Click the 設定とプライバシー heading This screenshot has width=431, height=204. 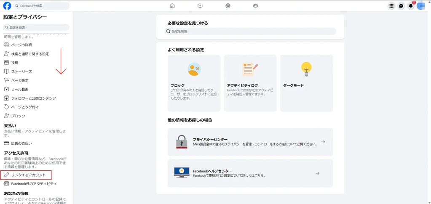25,17
